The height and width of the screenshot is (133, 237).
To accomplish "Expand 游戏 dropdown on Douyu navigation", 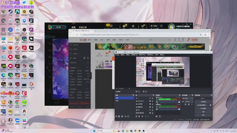I will 121,40.
